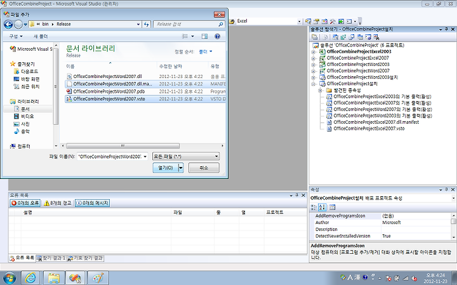Select OfficeCombineProjectExcel2007.vsto in Solution Explorer

coord(369,128)
